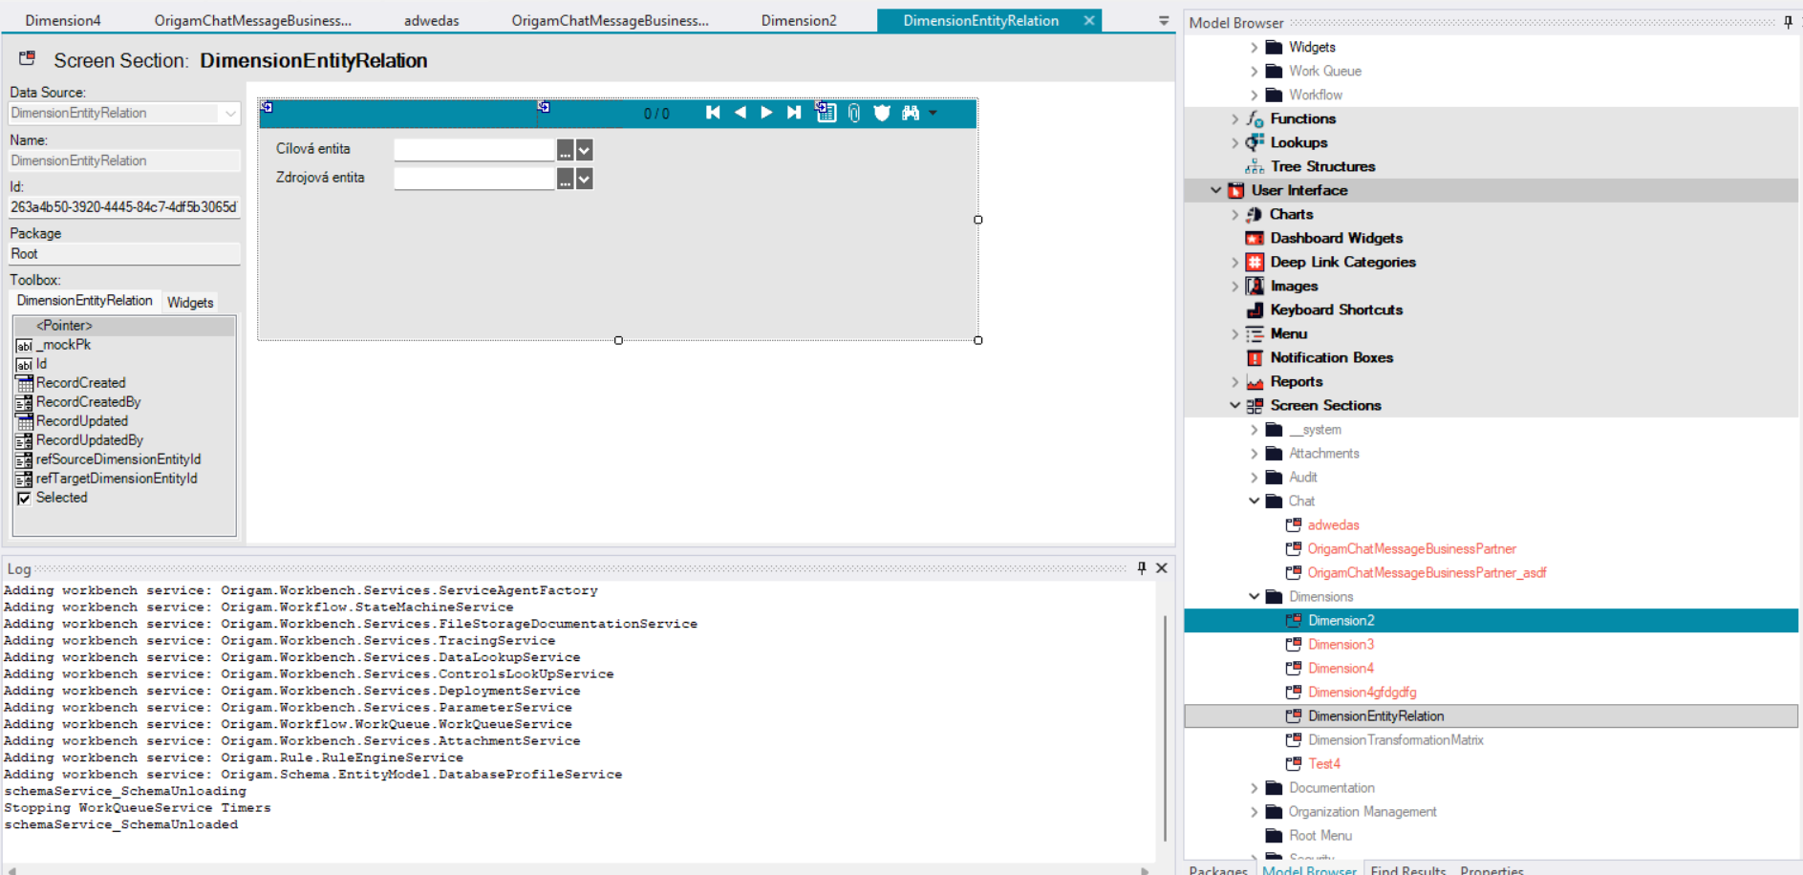Pin the Model Browser panel
The image size is (1803, 875).
pyautogui.click(x=1788, y=22)
